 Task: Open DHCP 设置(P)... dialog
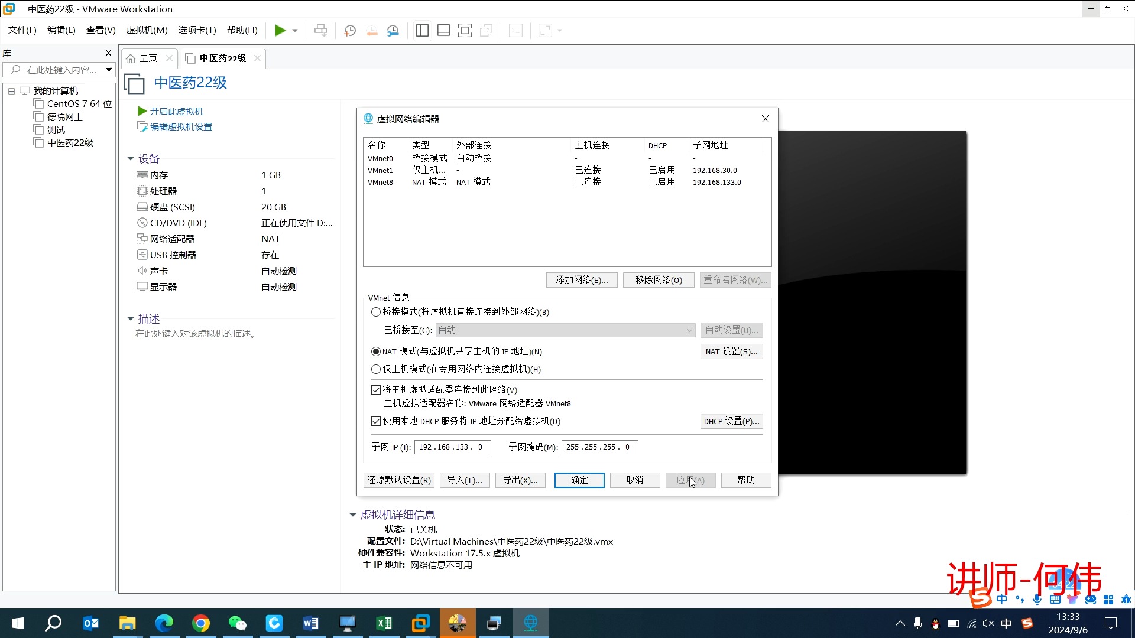coord(731,421)
